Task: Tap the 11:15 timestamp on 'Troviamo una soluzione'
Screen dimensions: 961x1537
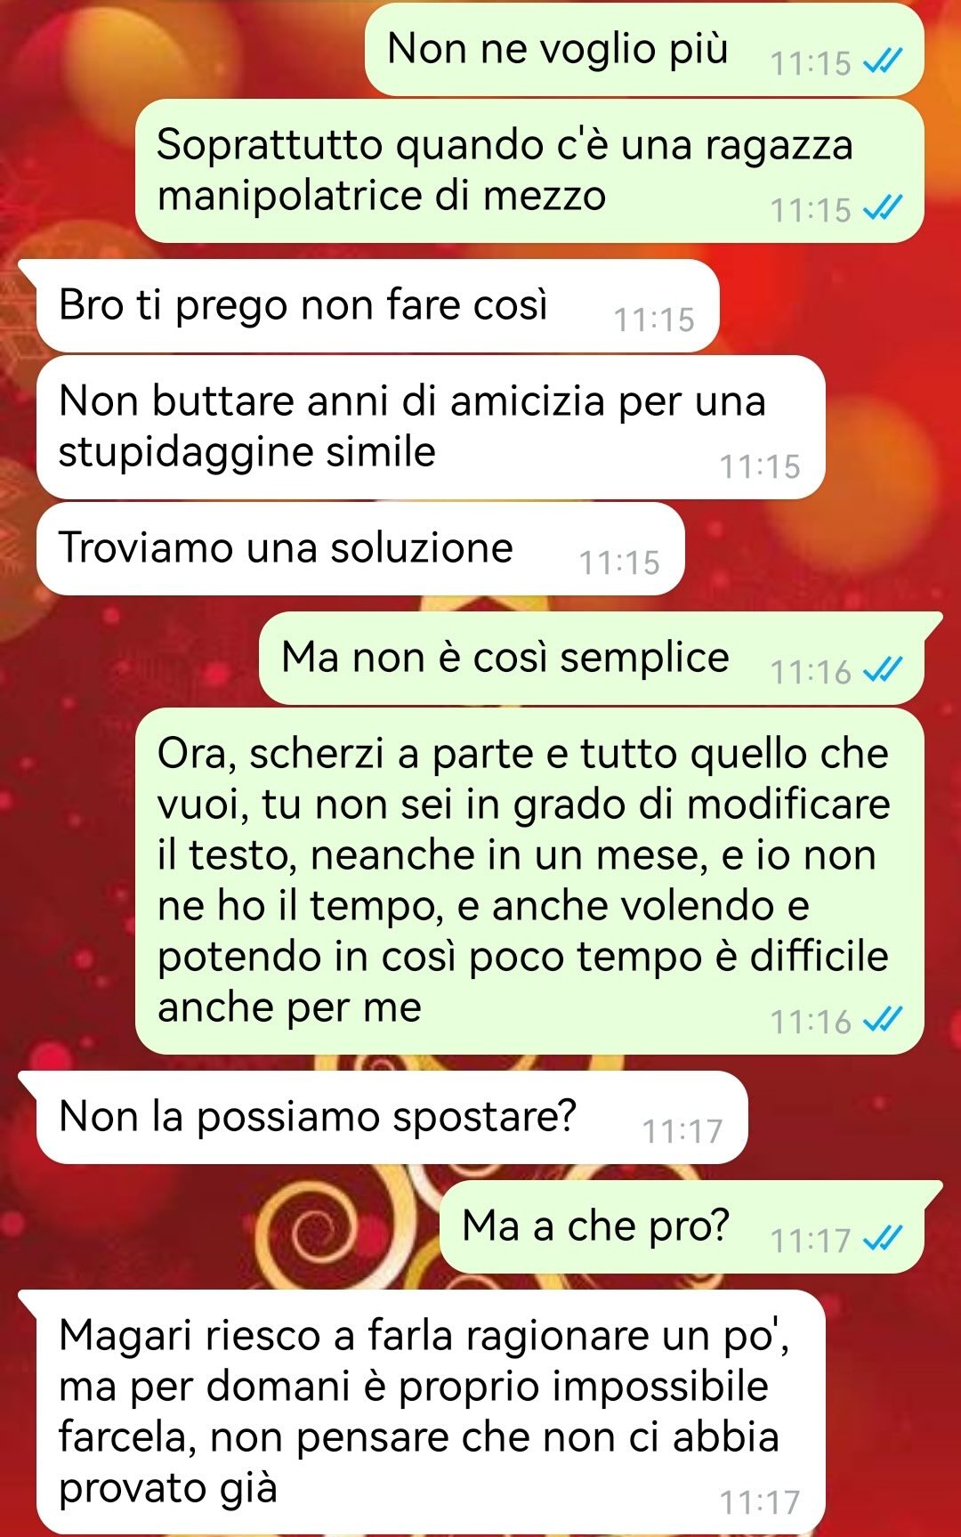Action: coord(619,562)
